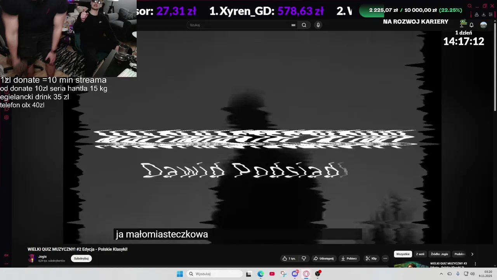497x280 pixels.
Task: Open YouTube app on taskbar
Action: pos(272,274)
